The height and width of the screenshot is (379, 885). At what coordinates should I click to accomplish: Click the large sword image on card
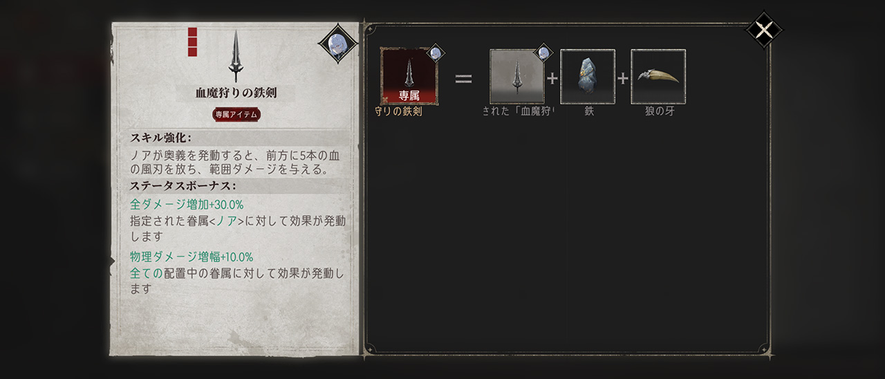[x=236, y=56]
